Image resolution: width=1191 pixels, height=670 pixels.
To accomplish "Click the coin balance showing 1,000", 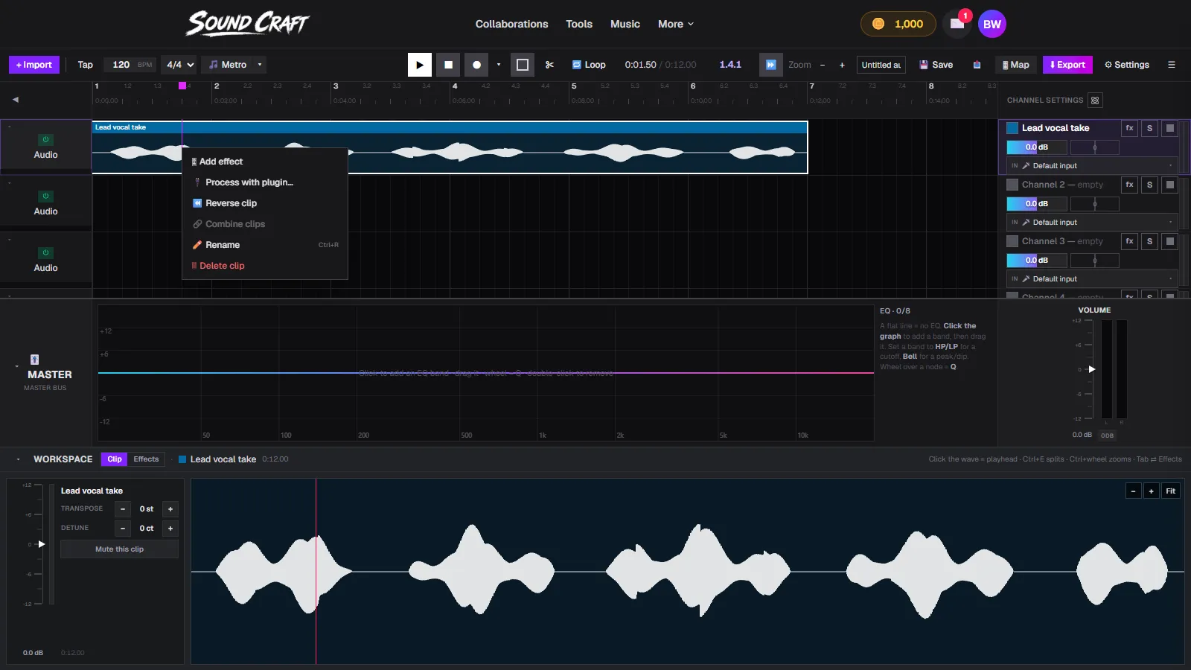I will (898, 24).
